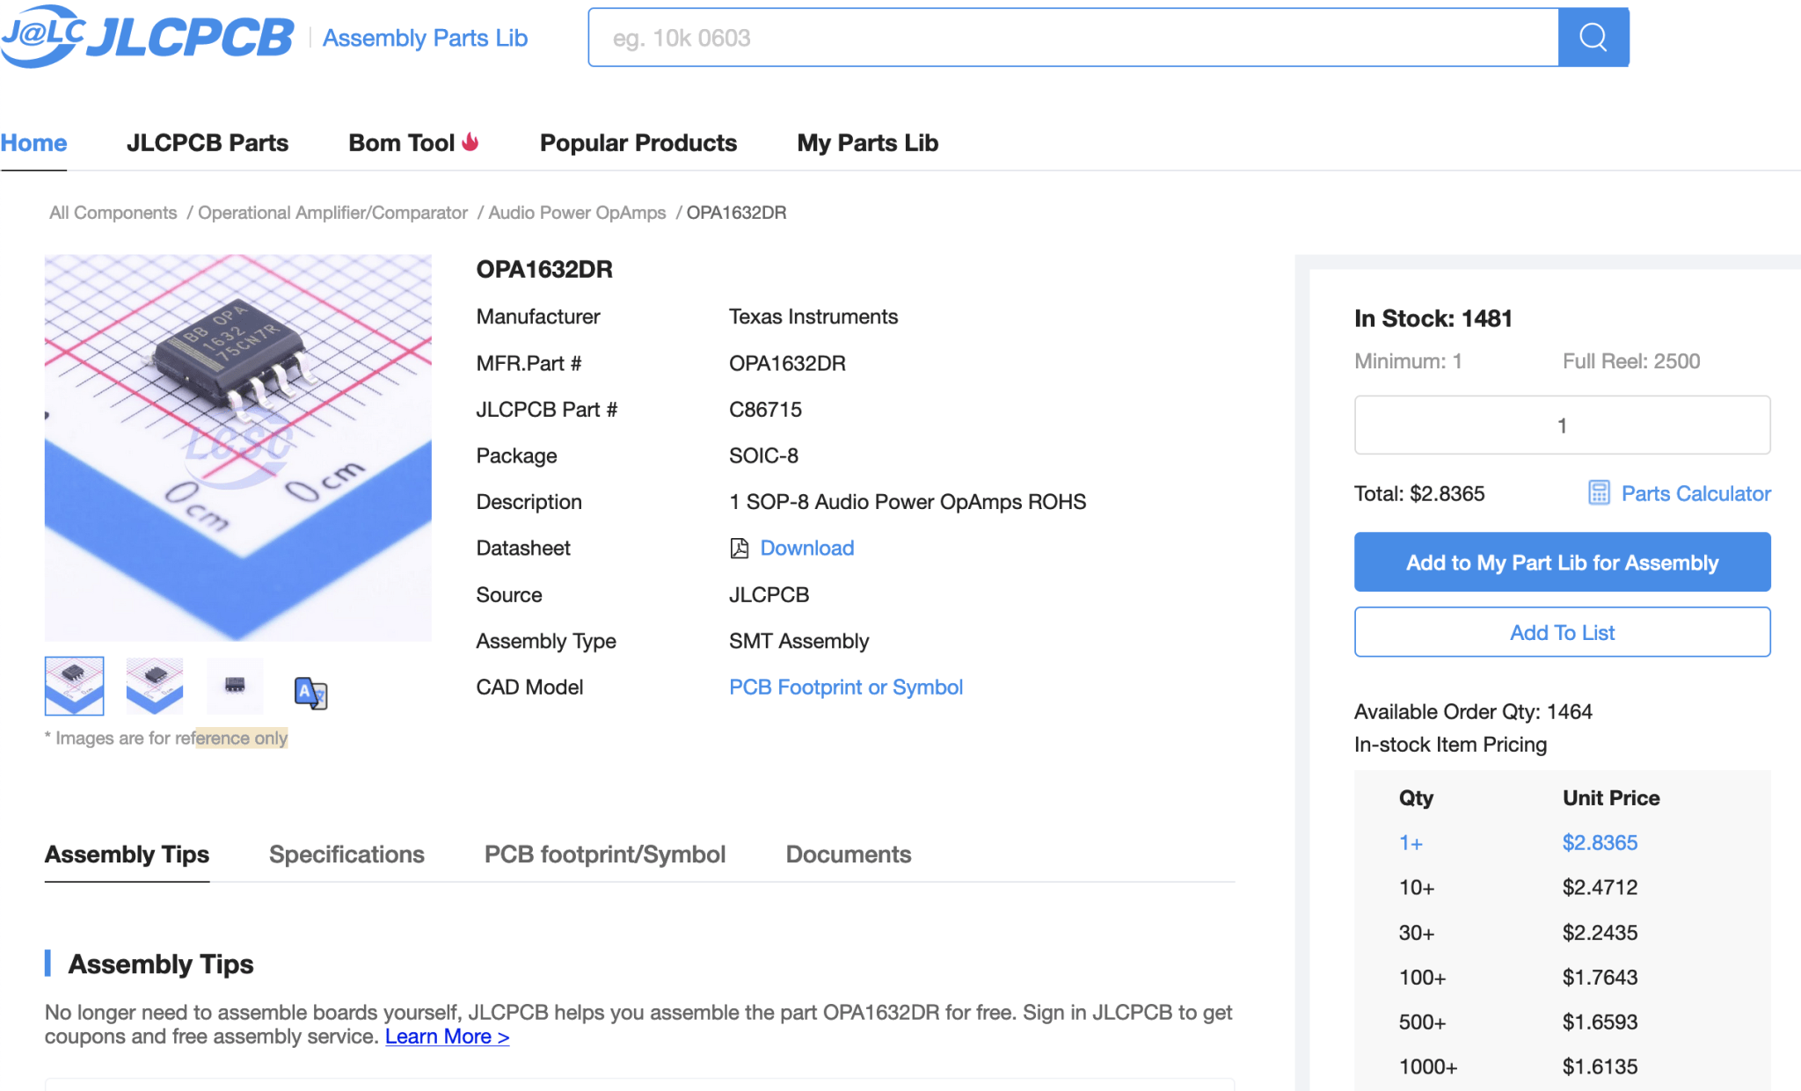Click the Bom Tool flame icon
The image size is (1801, 1091).
470,142
